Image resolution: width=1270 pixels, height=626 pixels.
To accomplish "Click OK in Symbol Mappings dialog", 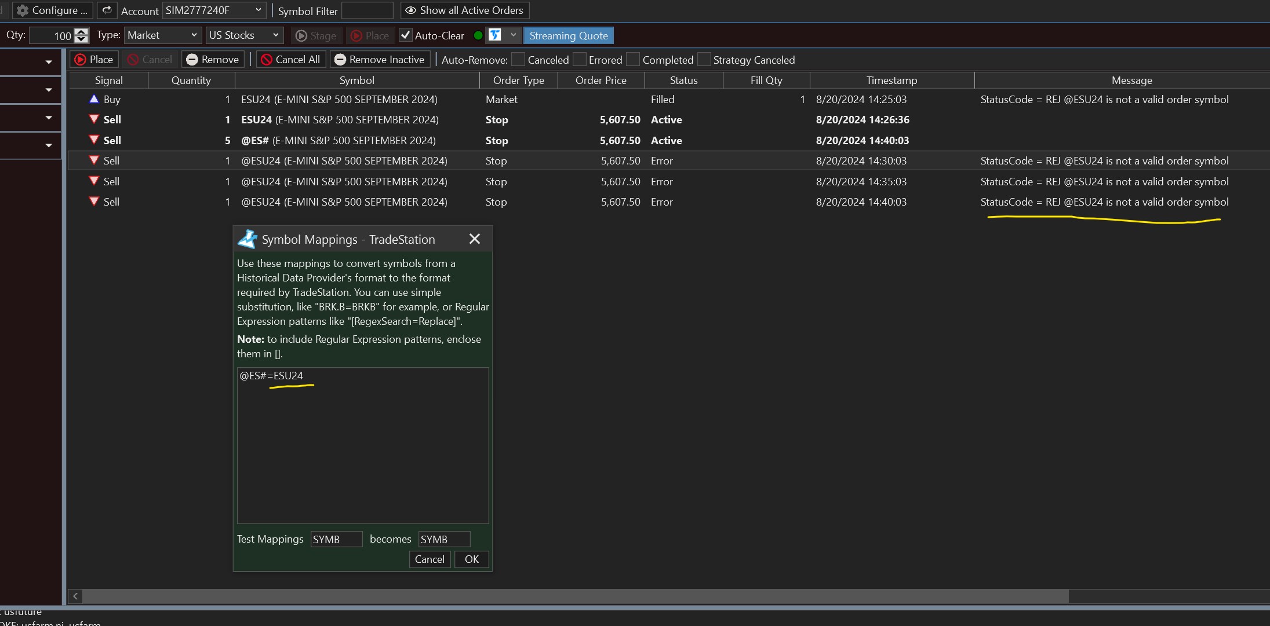I will (x=472, y=559).
